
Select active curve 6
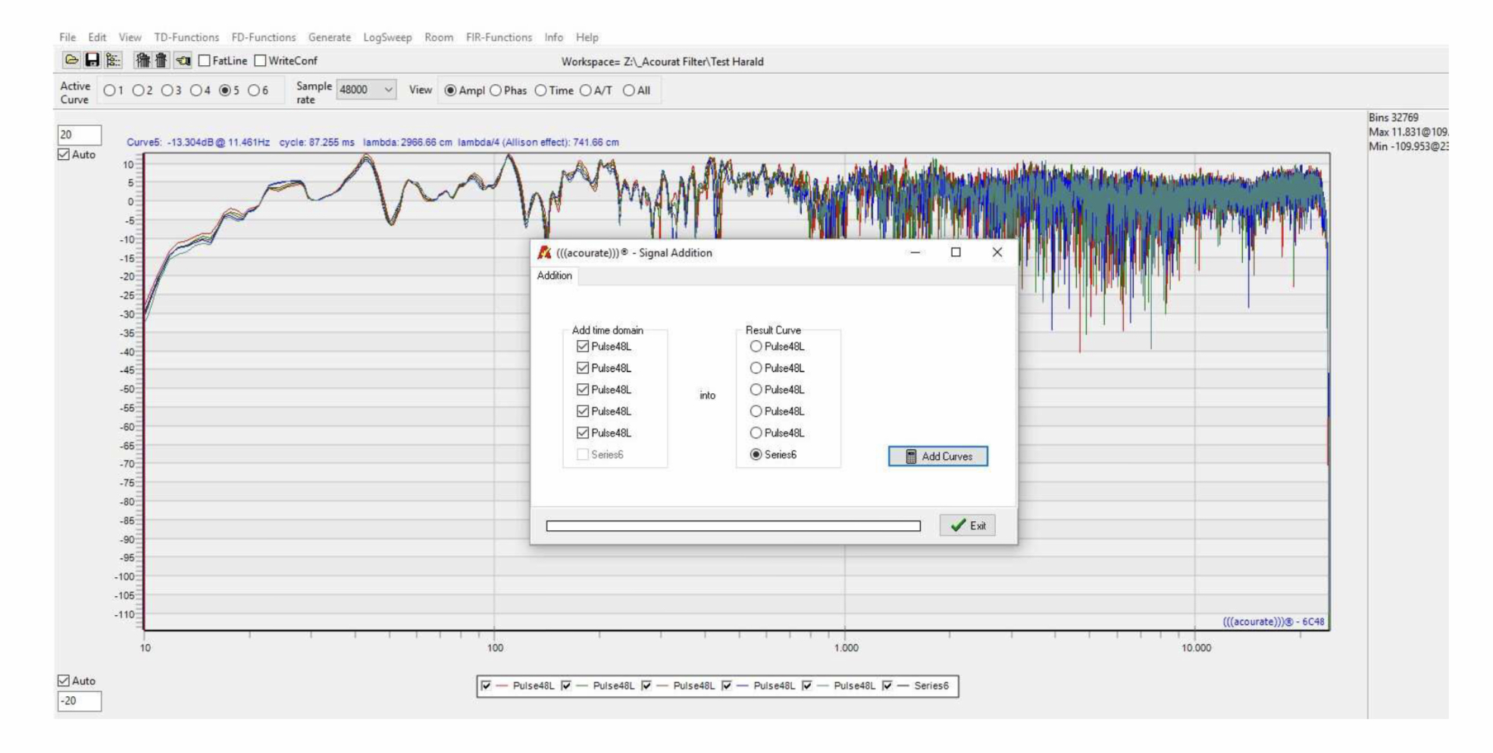pos(254,90)
